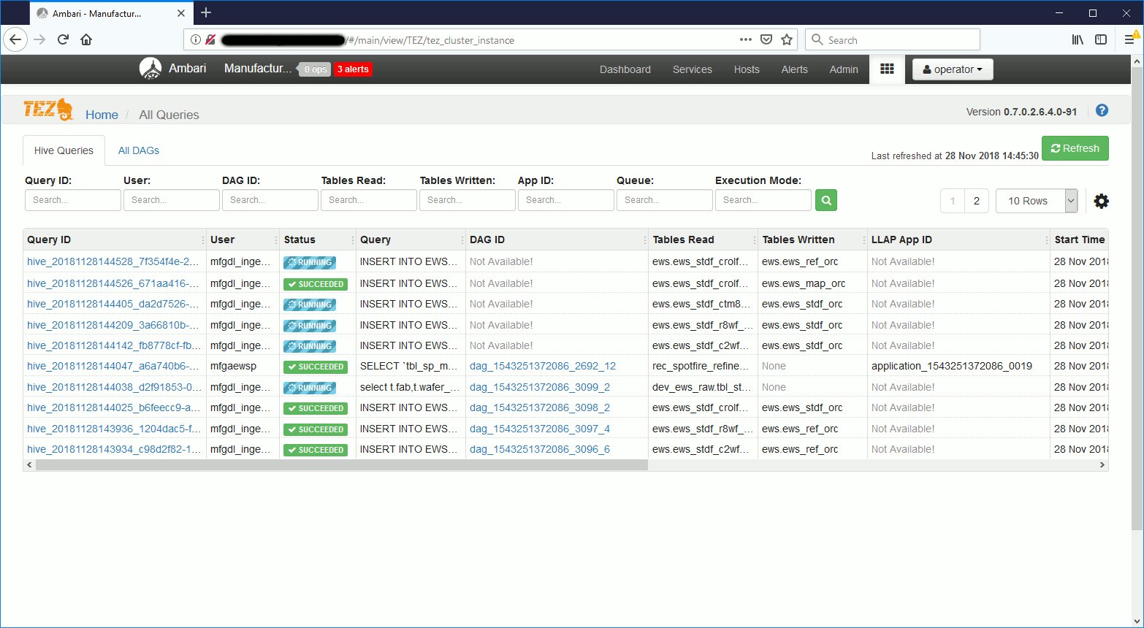
Task: Click the Tables Read search field
Action: 369,200
